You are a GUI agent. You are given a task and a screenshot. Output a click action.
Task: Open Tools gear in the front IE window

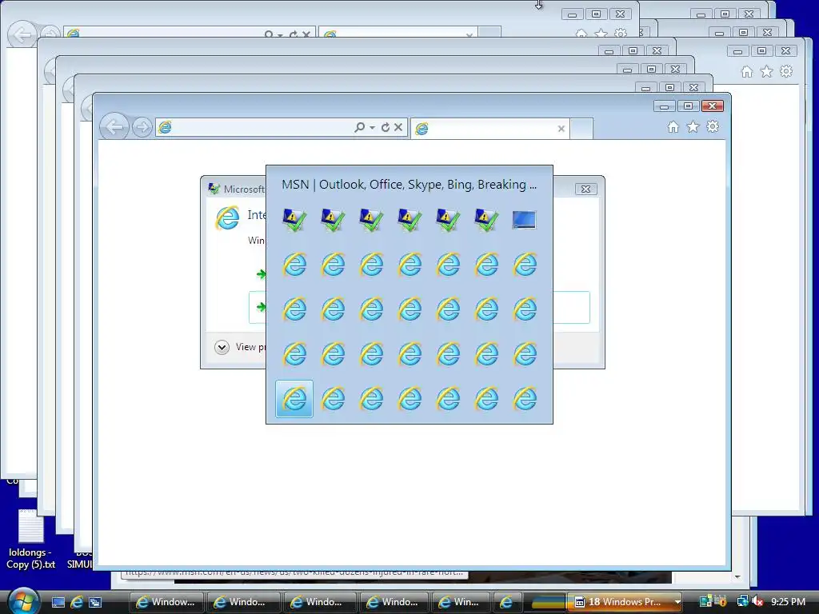[x=713, y=127]
